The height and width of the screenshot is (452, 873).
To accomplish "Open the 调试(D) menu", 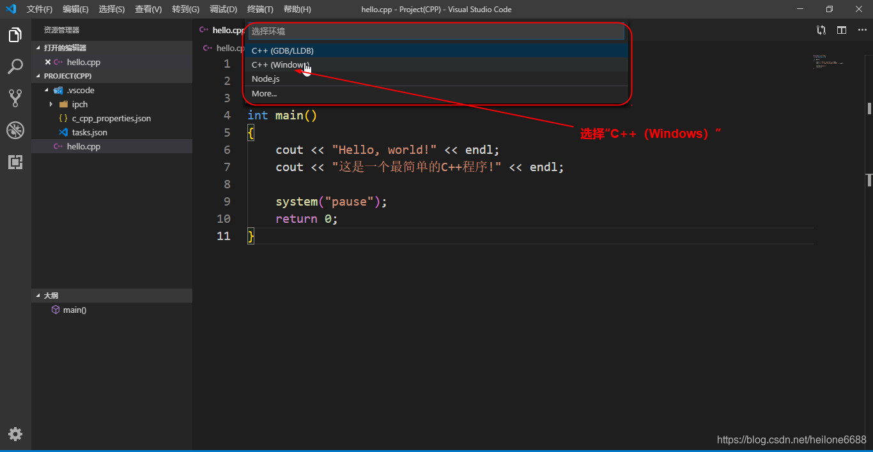I will click(223, 9).
